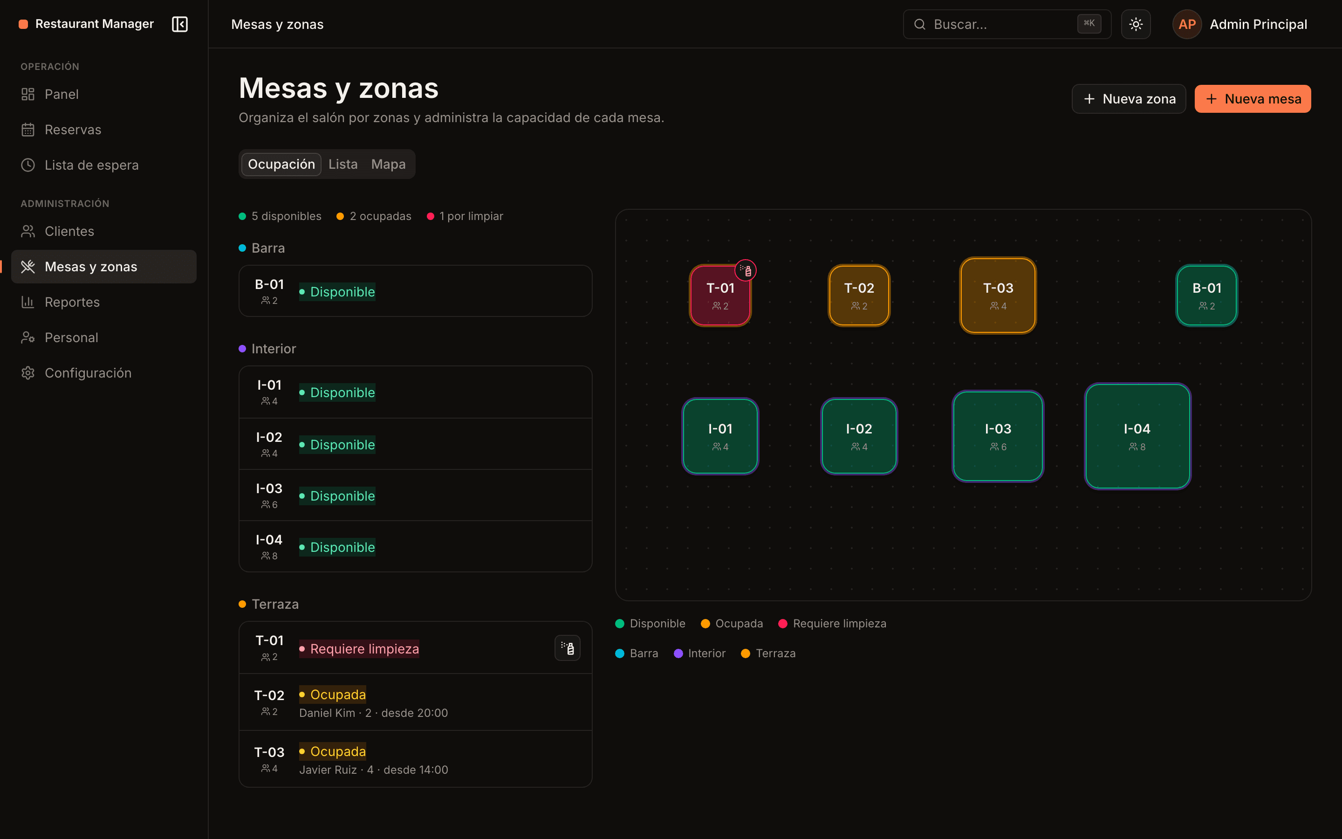Open Personal in the sidebar
This screenshot has width=1342, height=839.
click(x=104, y=337)
